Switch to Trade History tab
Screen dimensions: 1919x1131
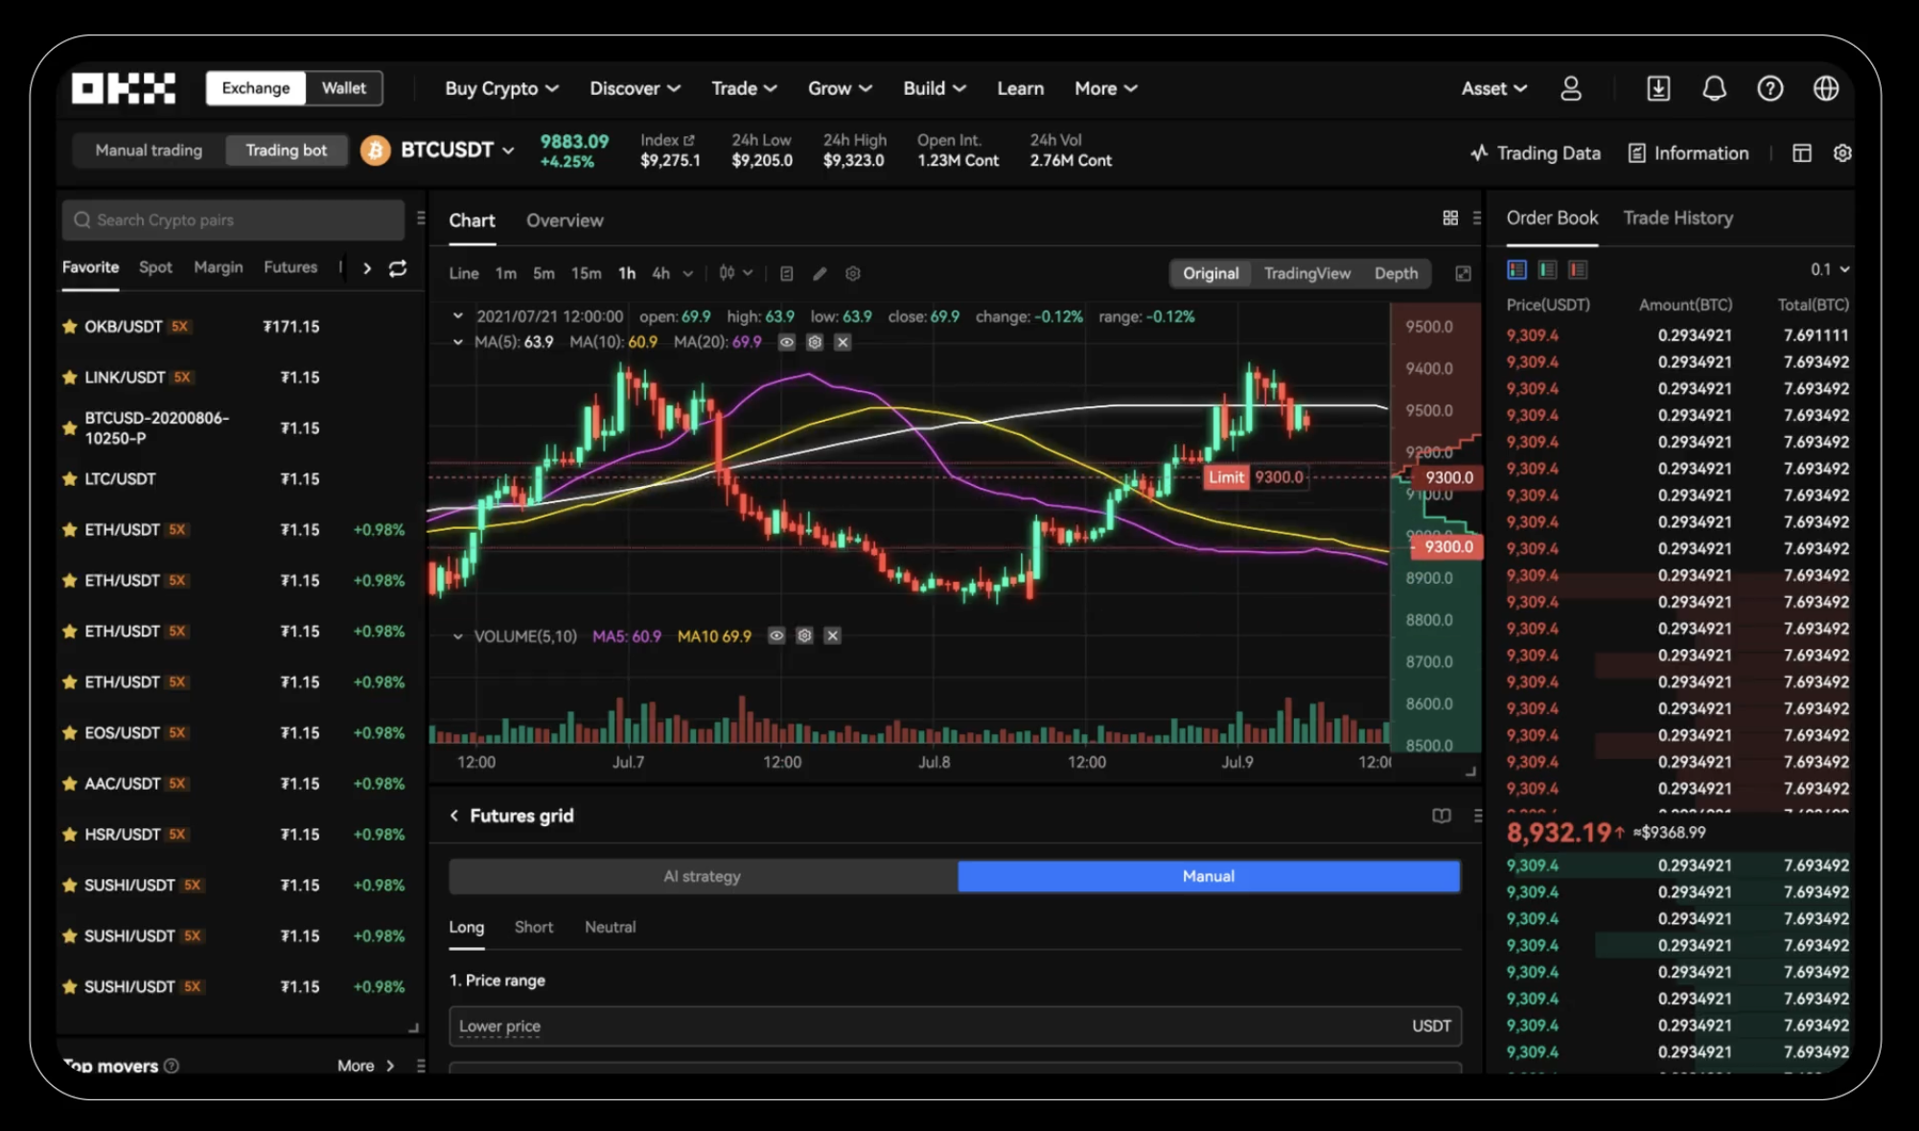click(x=1677, y=218)
